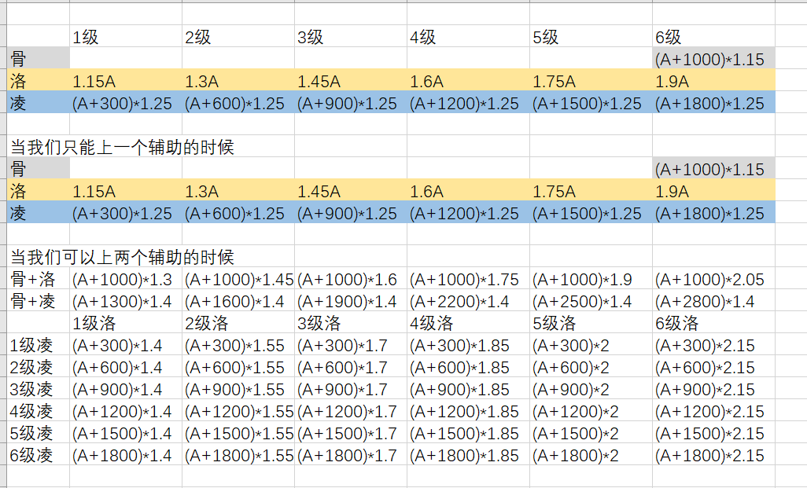Click the 骨+洛 row label
The width and height of the screenshot is (807, 488).
pos(38,279)
